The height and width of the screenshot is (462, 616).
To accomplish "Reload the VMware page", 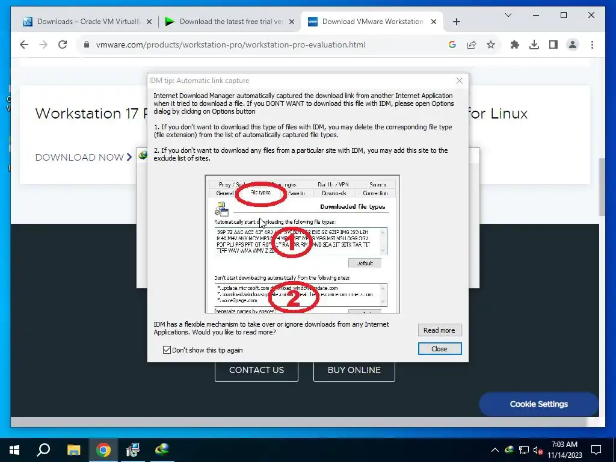I will [x=63, y=45].
